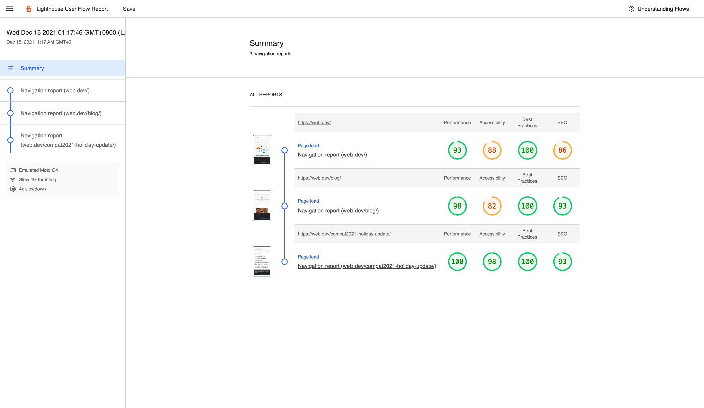Click the '3 navigation reports' subtitle

coord(271,54)
